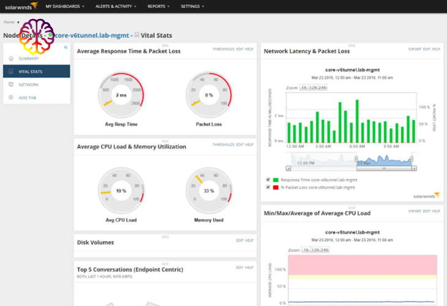The height and width of the screenshot is (306, 447).
Task: Open Thresholds for Average CPU Load & Memory Utilization
Action: [x=223, y=144]
